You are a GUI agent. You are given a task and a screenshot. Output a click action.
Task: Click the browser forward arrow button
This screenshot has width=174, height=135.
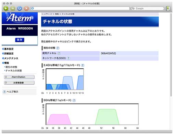[13, 8]
